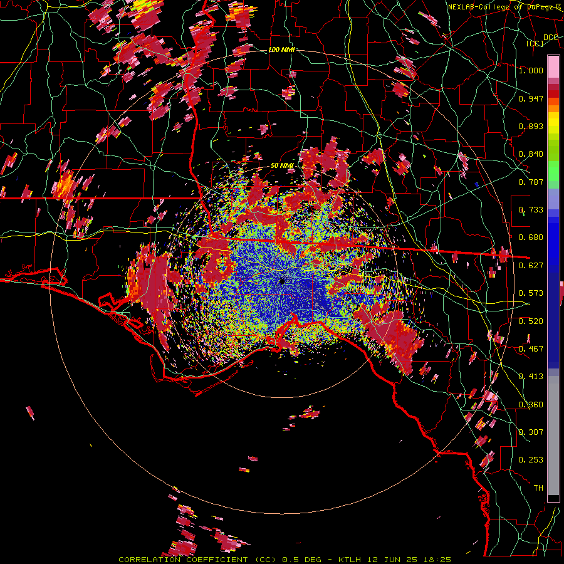Click the "DCC [CC]" legend heading
This screenshot has width=564, height=564.
click(542, 40)
